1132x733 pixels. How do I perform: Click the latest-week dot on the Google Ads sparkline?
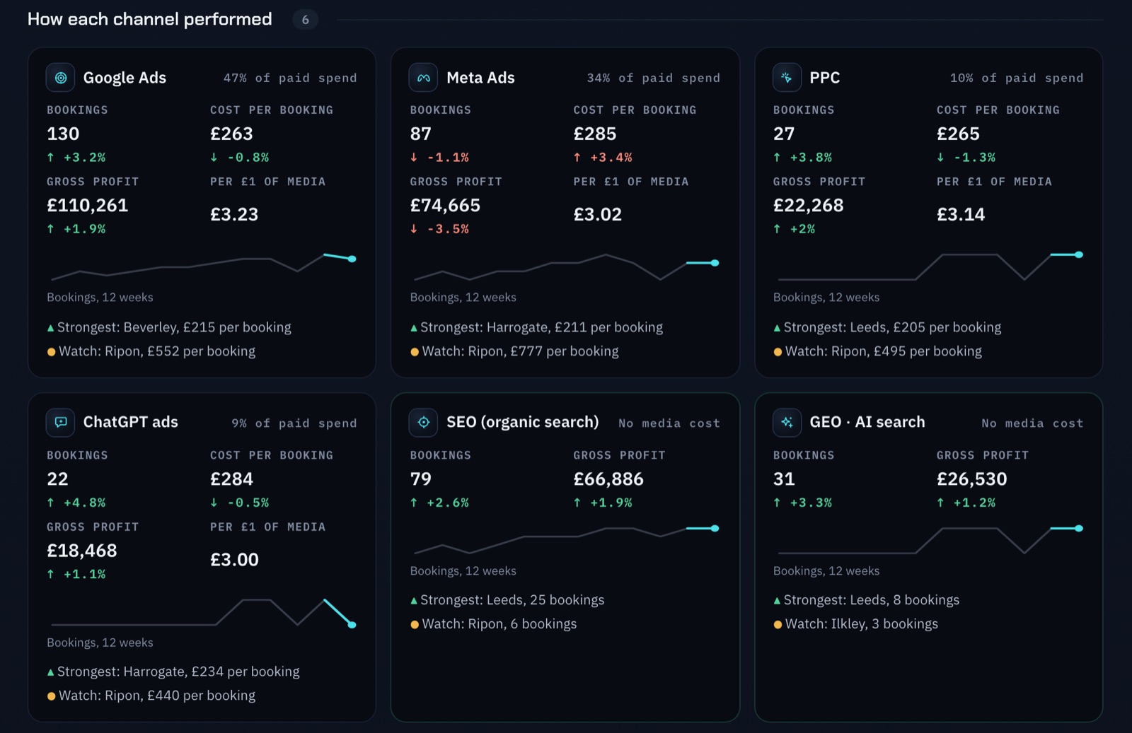pos(352,259)
